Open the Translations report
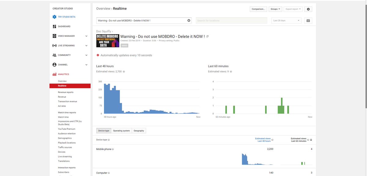This screenshot has height=176, width=367. pos(64,161)
